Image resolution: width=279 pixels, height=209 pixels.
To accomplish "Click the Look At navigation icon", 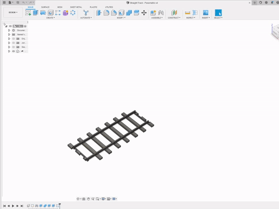I will (x=84, y=199).
